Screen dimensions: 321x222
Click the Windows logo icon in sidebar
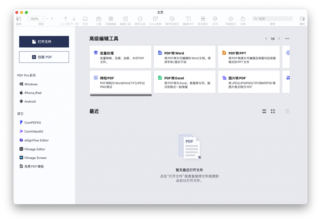tap(21, 84)
